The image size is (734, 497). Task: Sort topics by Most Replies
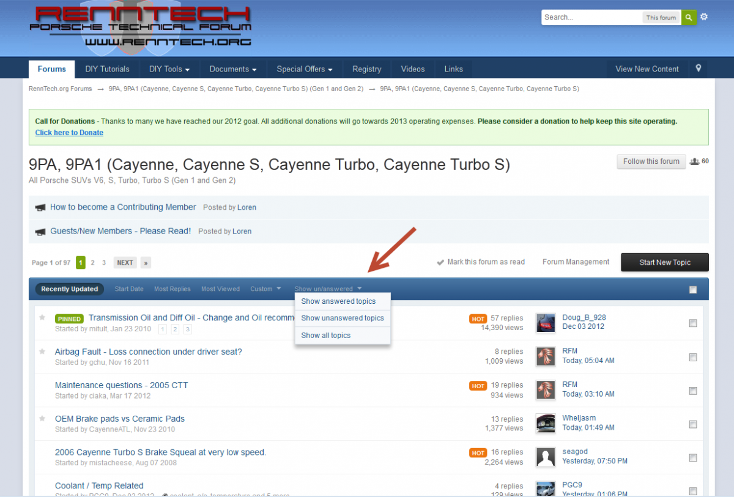172,289
